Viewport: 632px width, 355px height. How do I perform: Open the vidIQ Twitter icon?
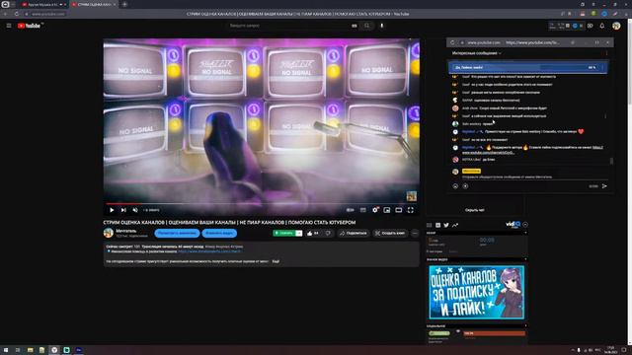point(446,225)
